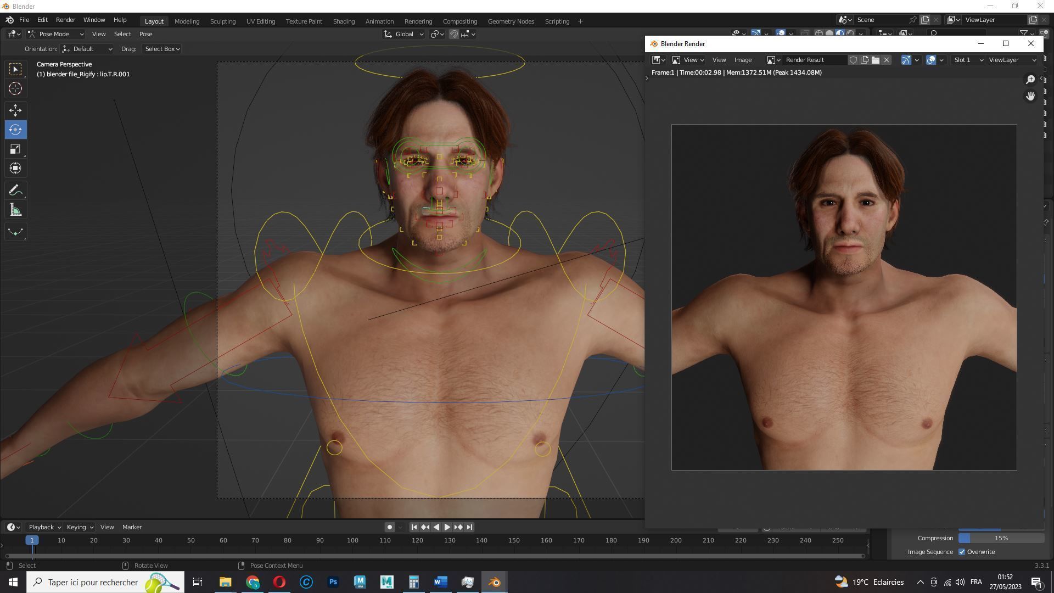Open the Help menu
The height and width of the screenshot is (593, 1054).
coord(120,20)
